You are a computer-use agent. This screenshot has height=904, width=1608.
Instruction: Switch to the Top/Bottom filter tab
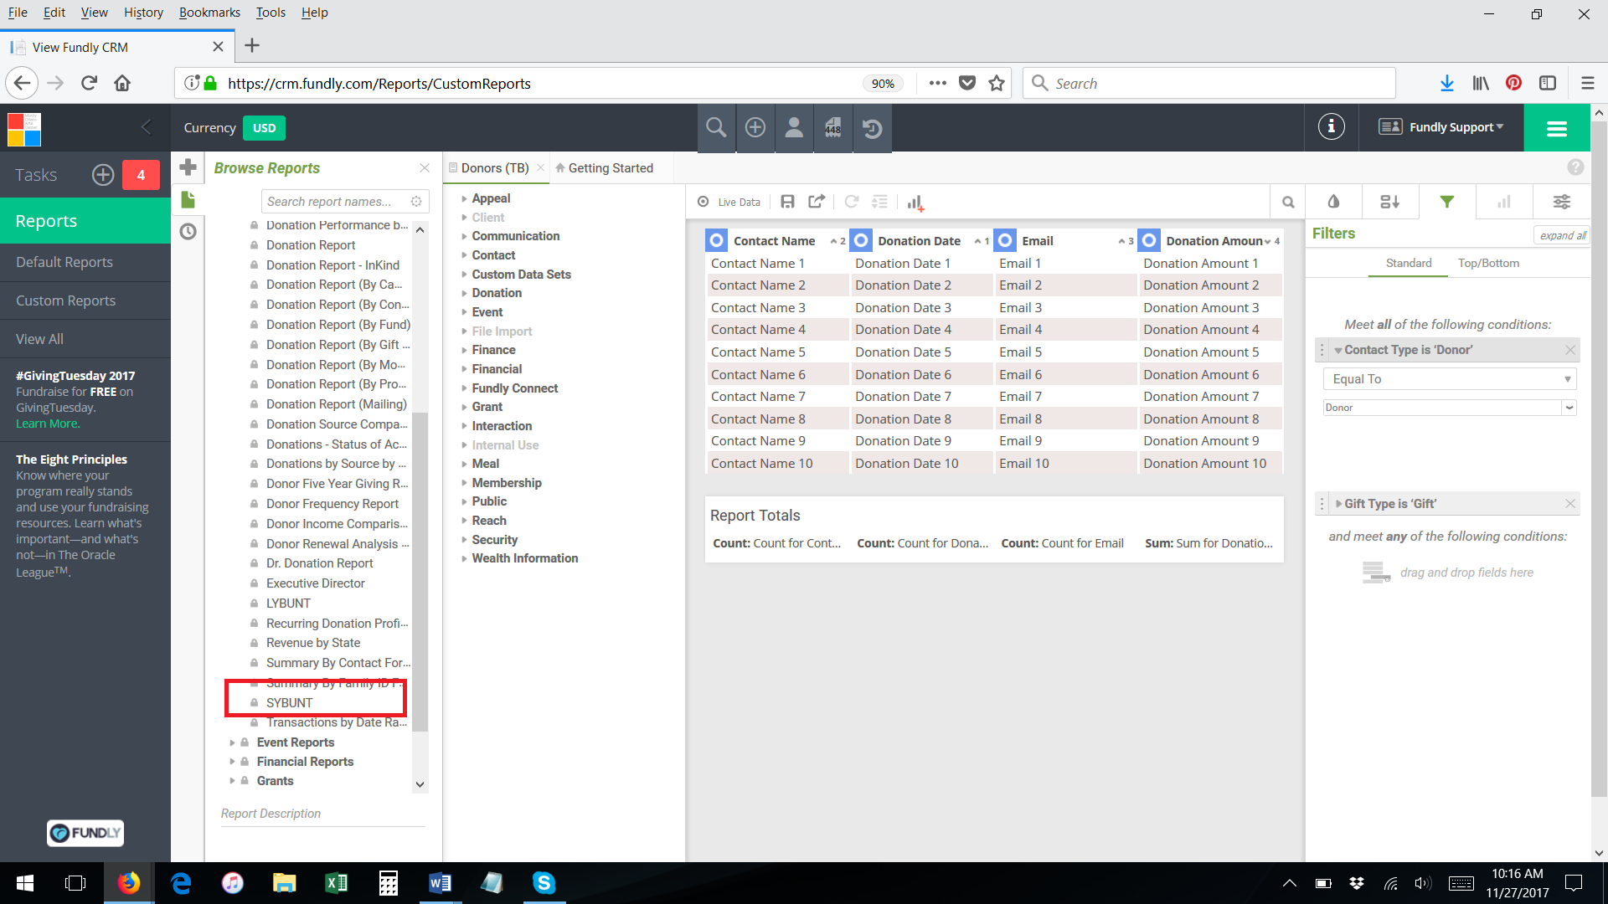point(1487,263)
